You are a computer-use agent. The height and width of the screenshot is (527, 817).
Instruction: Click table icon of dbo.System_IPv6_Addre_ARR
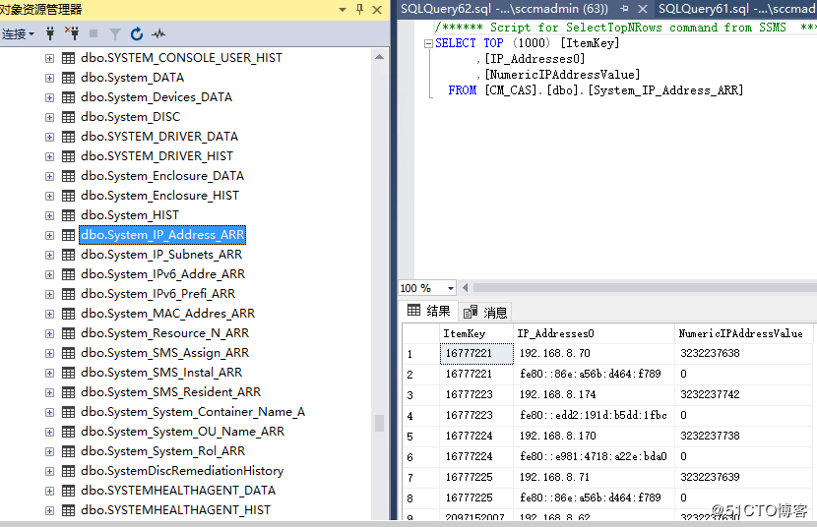click(68, 274)
